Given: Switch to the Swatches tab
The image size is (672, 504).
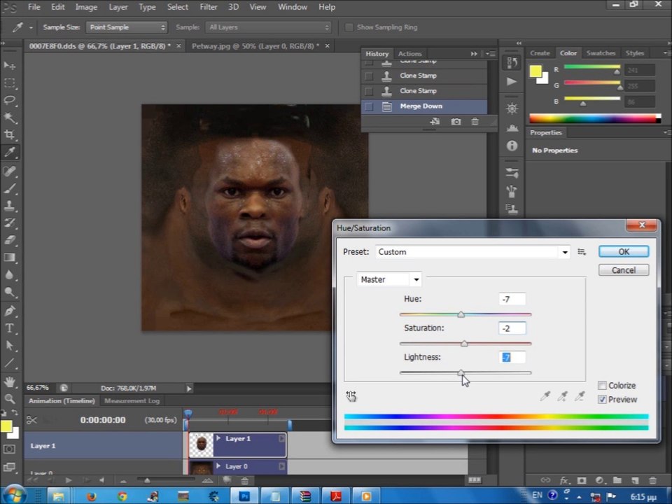Looking at the screenshot, I should [601, 53].
